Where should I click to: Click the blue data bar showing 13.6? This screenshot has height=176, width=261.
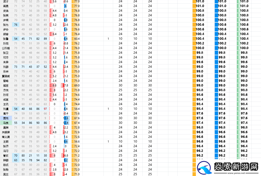pos(66,118)
